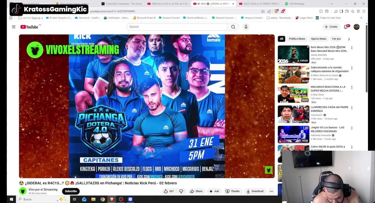Open the Microsoft Power BI bookmark
This screenshot has height=203, width=375.
[x=144, y=18]
